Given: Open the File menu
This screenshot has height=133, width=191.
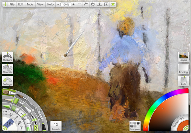Looking at the screenshot, I should [12, 5].
